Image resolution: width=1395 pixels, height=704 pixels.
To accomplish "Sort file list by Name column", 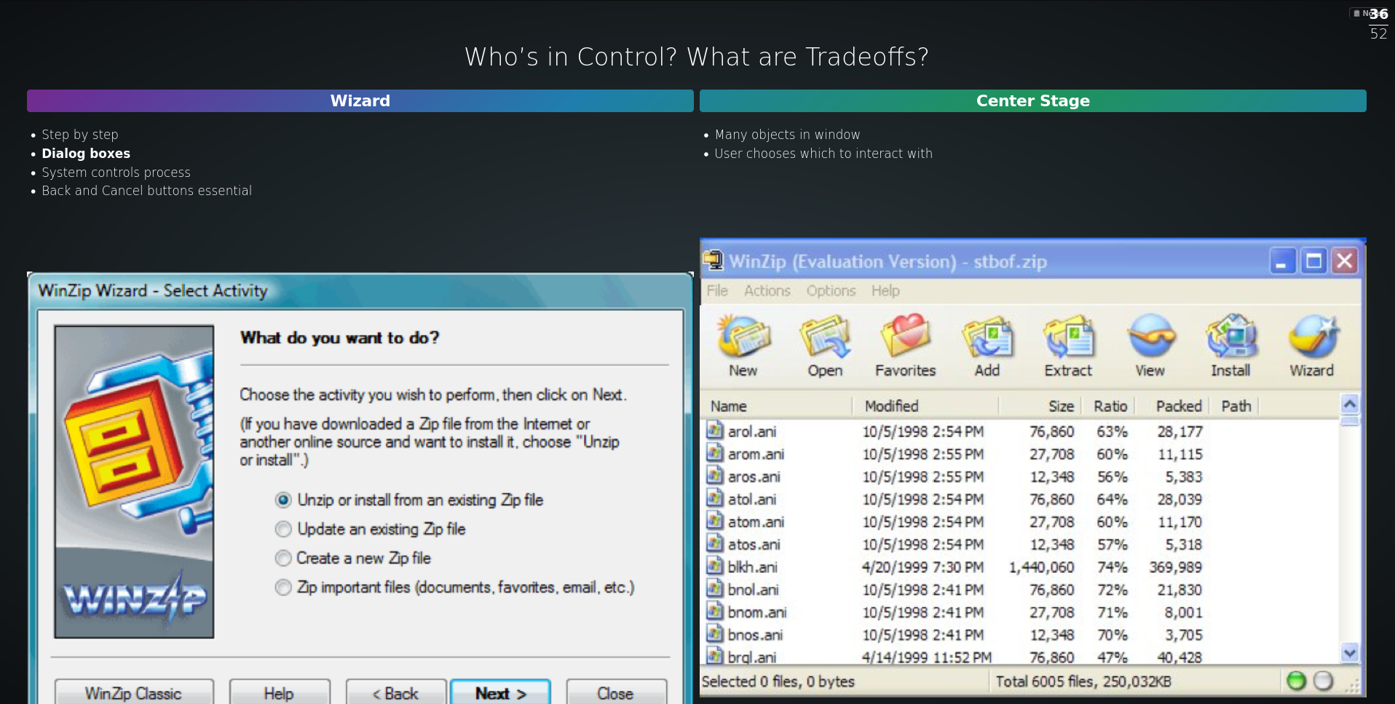I will click(x=776, y=406).
